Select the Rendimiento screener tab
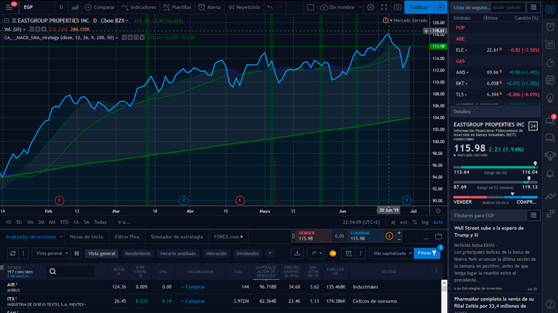This screenshot has width=558, height=313. click(137, 253)
